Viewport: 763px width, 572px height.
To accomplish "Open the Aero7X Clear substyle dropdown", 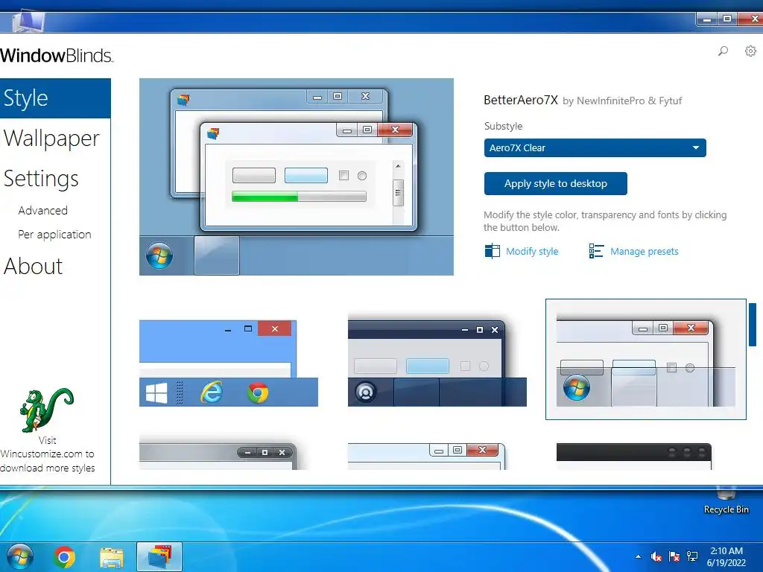I will click(x=595, y=148).
